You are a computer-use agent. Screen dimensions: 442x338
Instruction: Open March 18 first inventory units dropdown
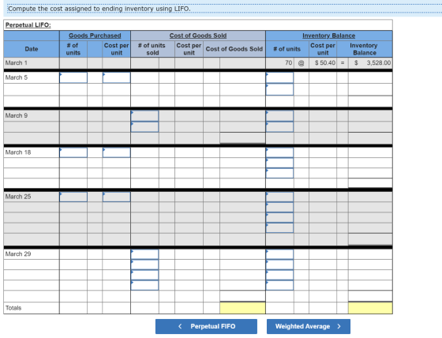click(x=279, y=152)
